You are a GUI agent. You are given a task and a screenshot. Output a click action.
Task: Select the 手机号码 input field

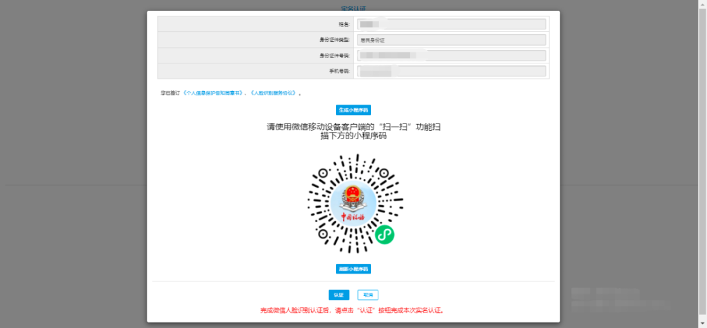(451, 71)
